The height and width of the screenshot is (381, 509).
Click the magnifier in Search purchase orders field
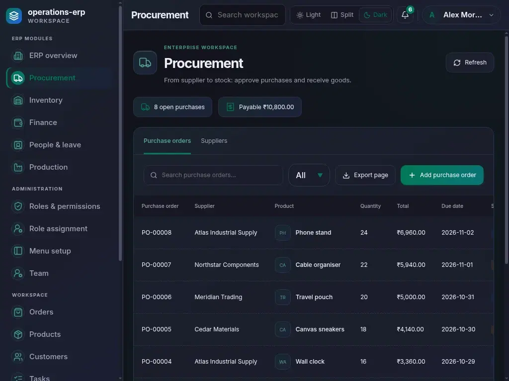[x=154, y=175]
